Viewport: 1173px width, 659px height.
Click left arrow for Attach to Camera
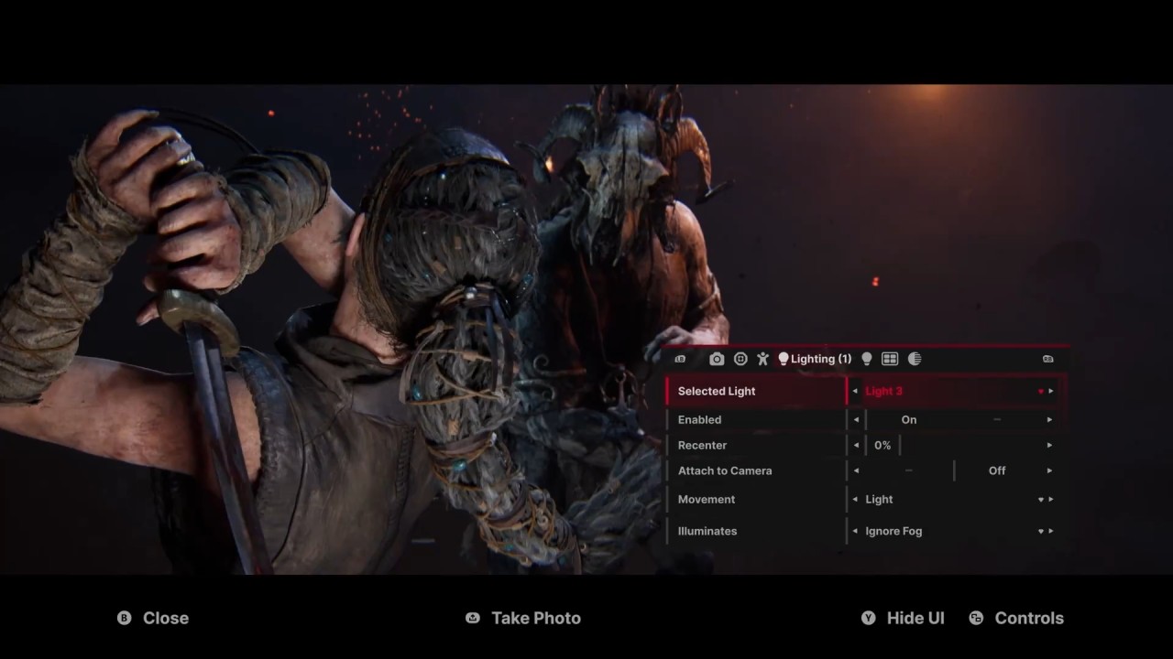coord(855,470)
